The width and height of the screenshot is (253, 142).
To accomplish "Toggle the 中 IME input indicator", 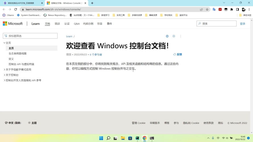I will (x=218, y=138).
